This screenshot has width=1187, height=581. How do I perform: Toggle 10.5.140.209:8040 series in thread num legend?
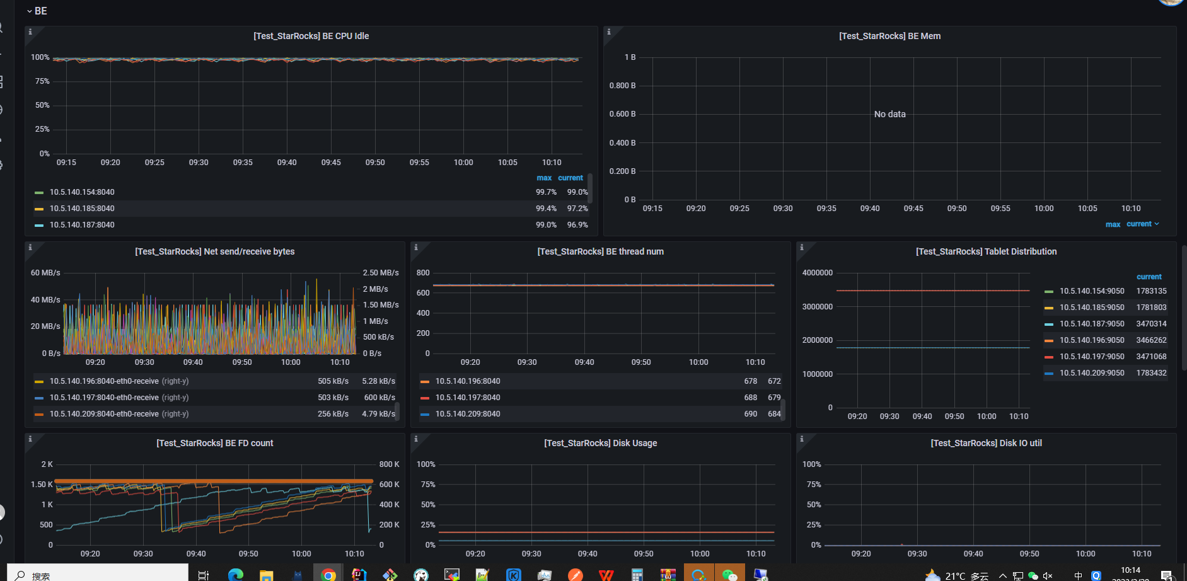[468, 414]
